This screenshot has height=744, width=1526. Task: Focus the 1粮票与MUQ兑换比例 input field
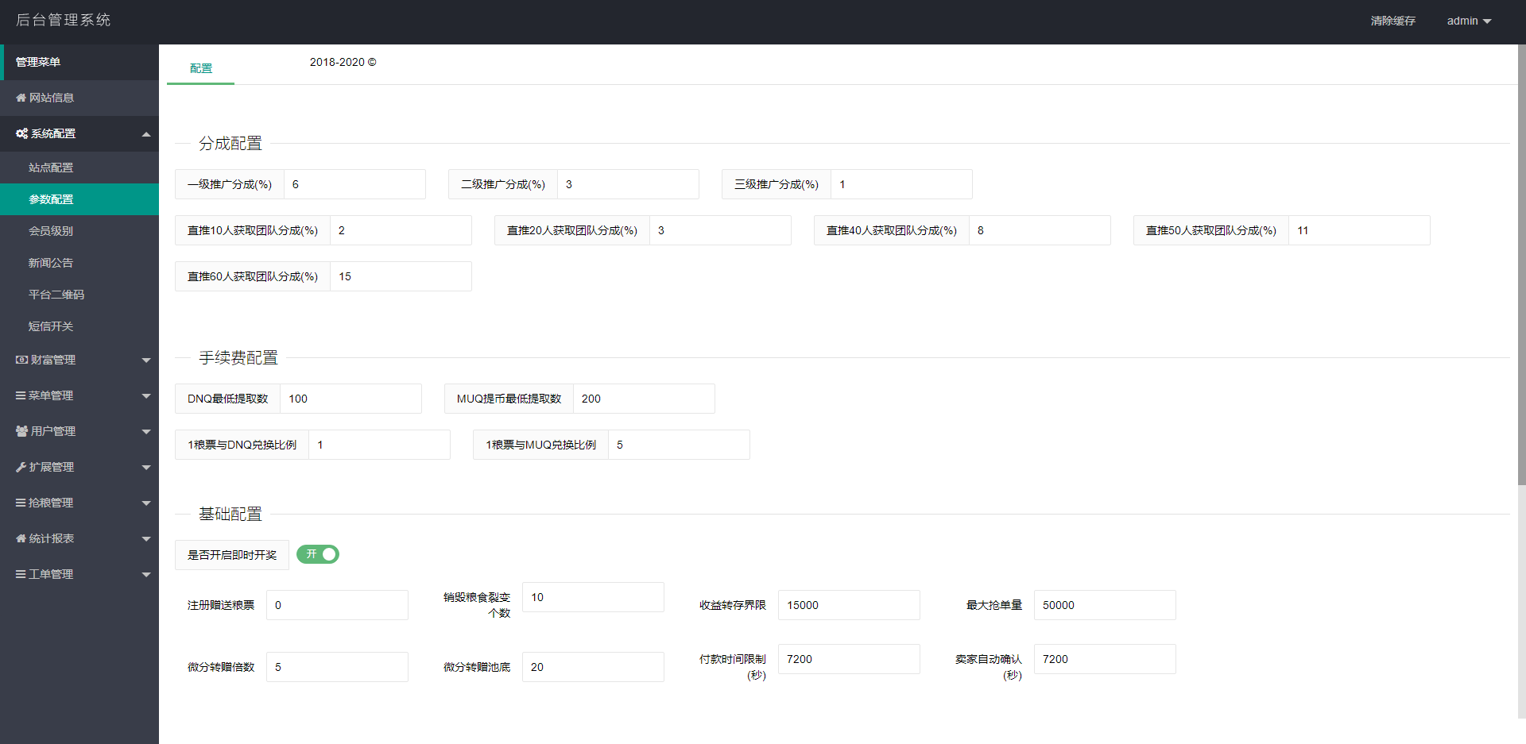coord(679,445)
